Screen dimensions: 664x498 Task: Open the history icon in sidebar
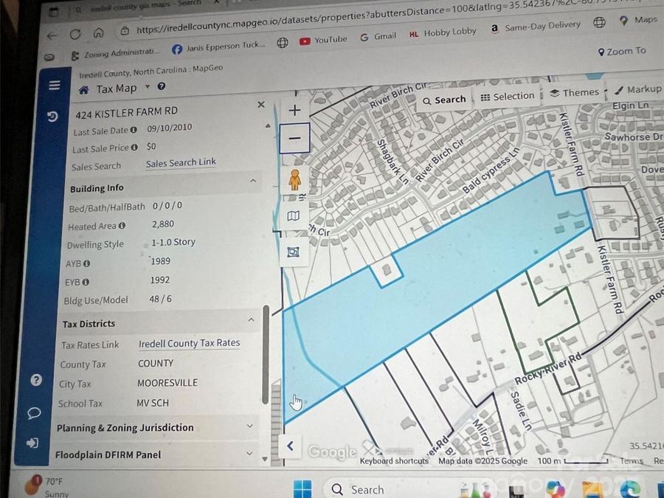52,117
